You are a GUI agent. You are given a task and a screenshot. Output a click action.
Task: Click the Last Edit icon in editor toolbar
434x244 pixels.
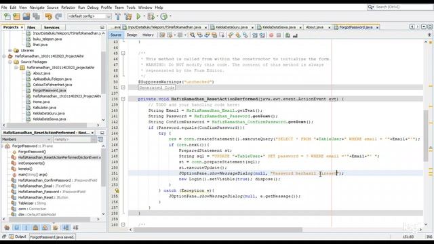[x=162, y=35]
